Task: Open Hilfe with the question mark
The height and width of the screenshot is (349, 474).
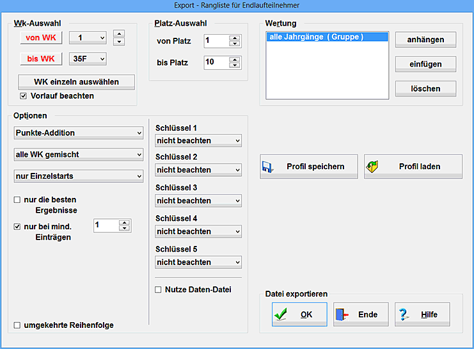Action: [422, 314]
